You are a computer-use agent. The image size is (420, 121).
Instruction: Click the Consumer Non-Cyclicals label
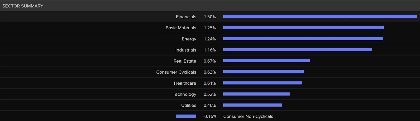point(248,117)
